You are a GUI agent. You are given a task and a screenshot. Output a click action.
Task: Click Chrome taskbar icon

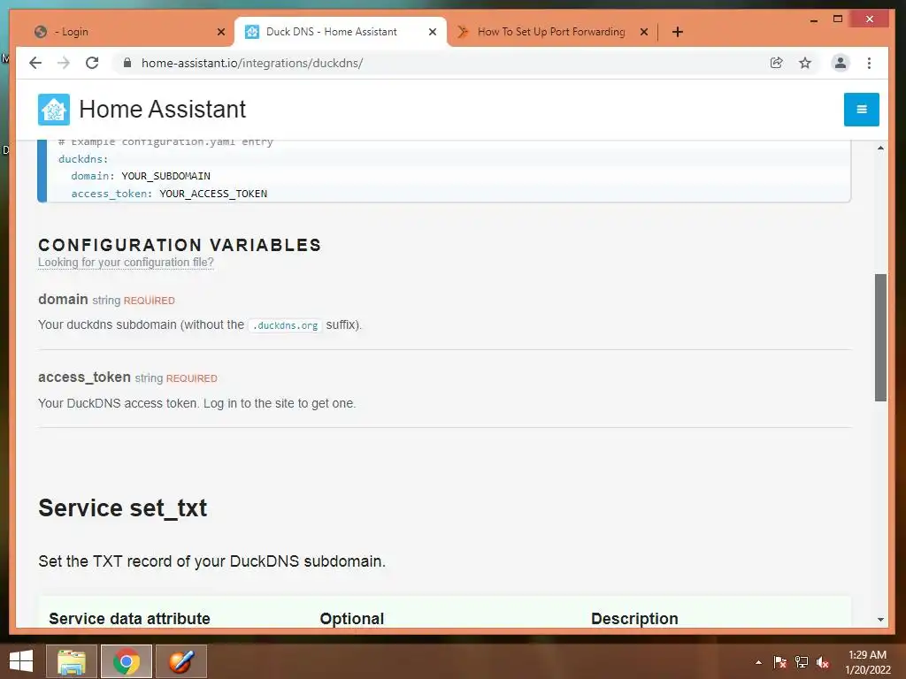tap(127, 661)
